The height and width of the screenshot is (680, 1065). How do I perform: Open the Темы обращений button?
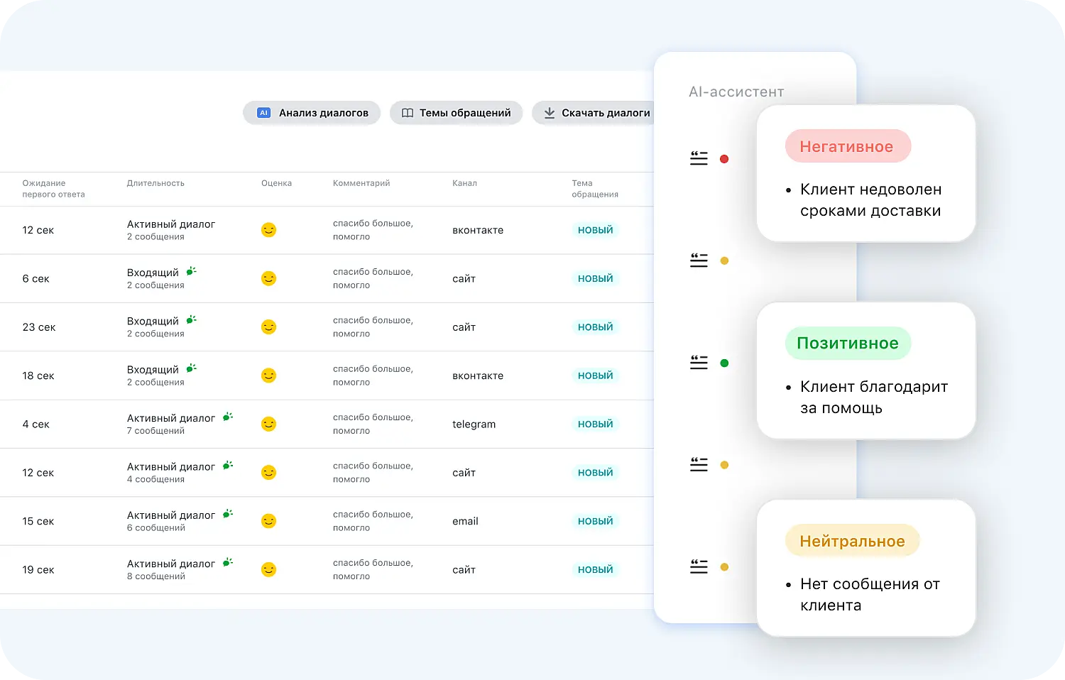coord(456,113)
